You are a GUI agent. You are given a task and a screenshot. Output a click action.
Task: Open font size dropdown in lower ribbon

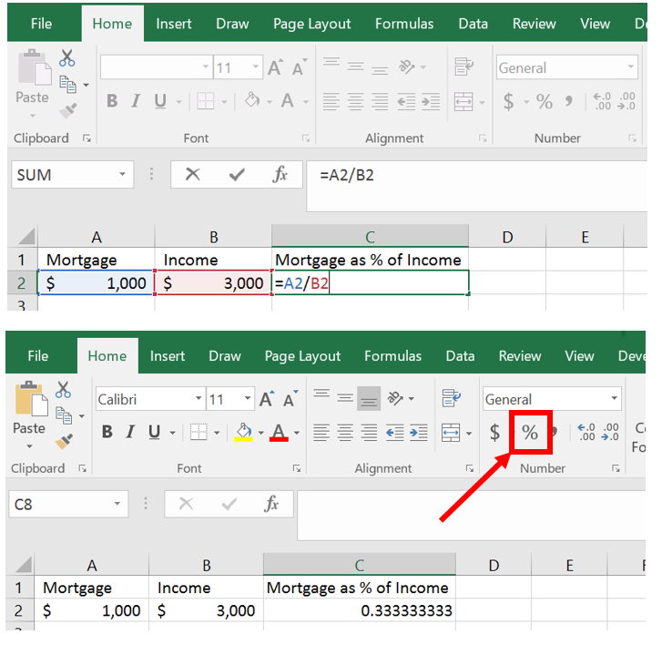coord(248,398)
